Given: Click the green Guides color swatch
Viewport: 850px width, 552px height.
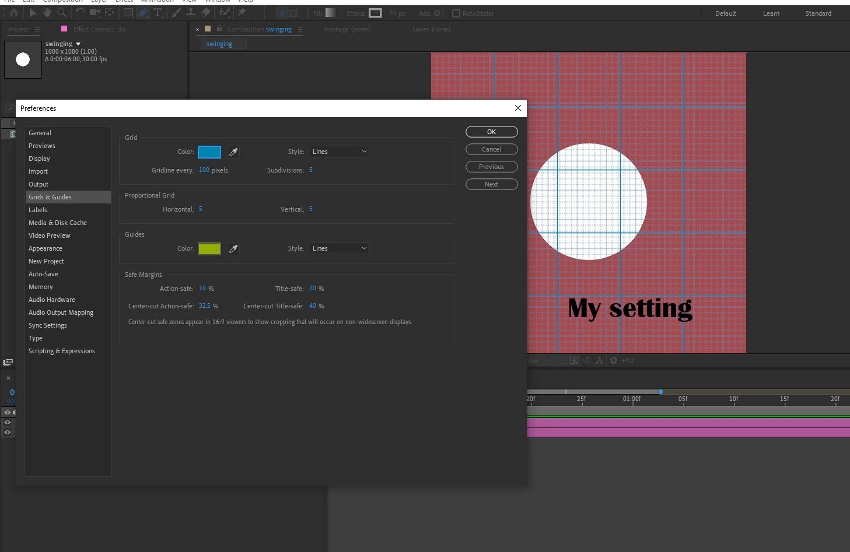Looking at the screenshot, I should point(209,249).
